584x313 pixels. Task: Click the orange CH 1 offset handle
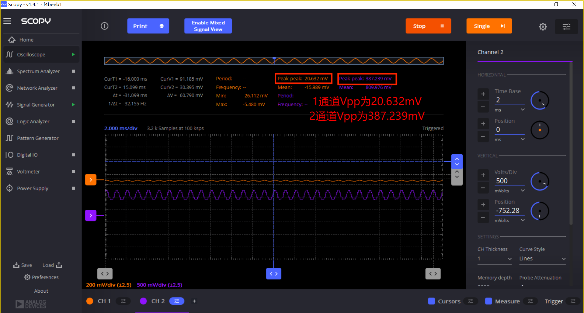pyautogui.click(x=91, y=180)
